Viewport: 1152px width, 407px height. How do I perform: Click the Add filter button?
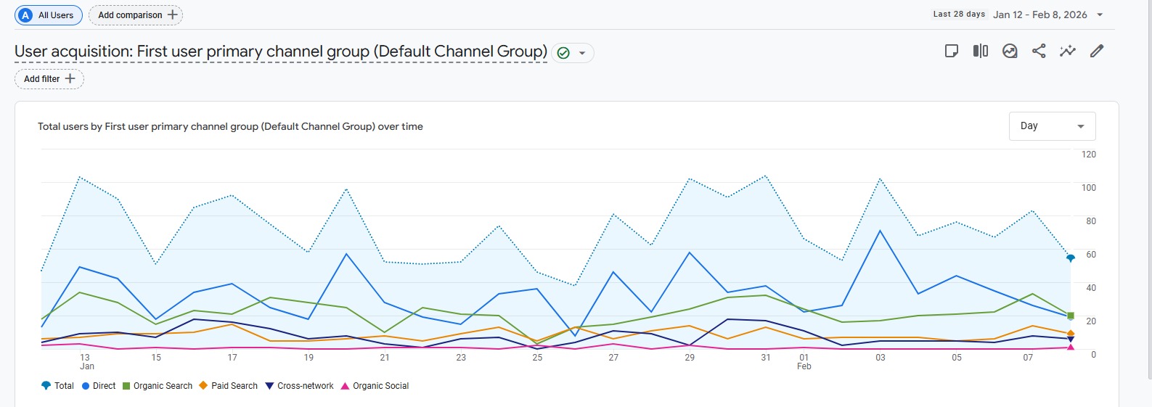(49, 79)
